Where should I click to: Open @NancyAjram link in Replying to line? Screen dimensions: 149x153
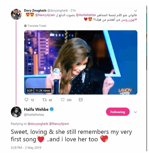point(59,124)
